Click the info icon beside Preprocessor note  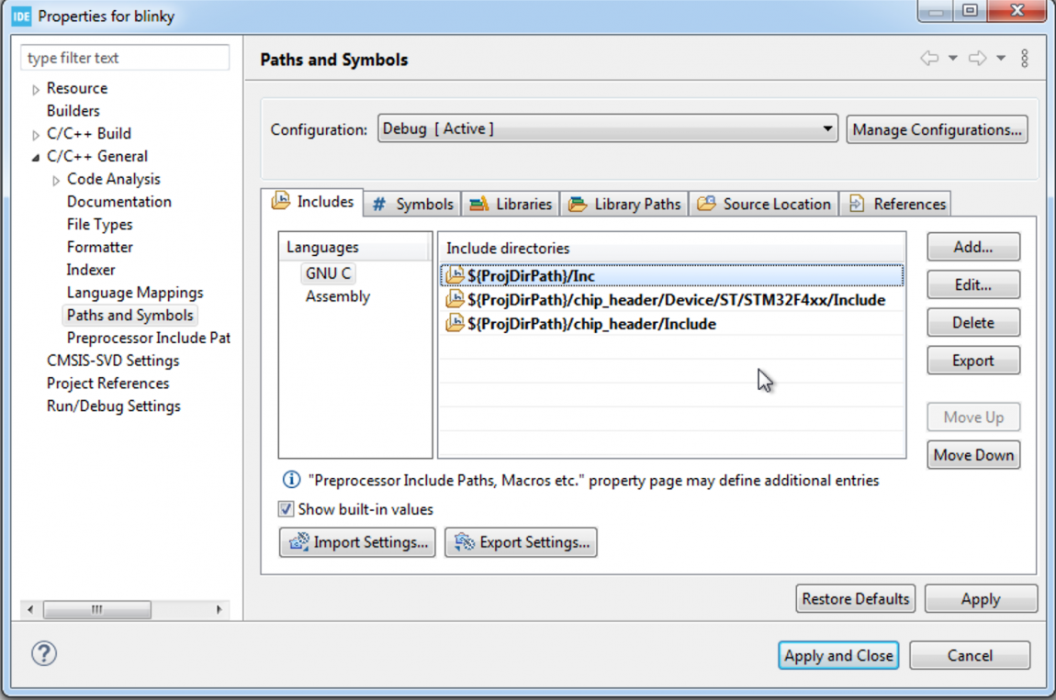pyautogui.click(x=291, y=480)
